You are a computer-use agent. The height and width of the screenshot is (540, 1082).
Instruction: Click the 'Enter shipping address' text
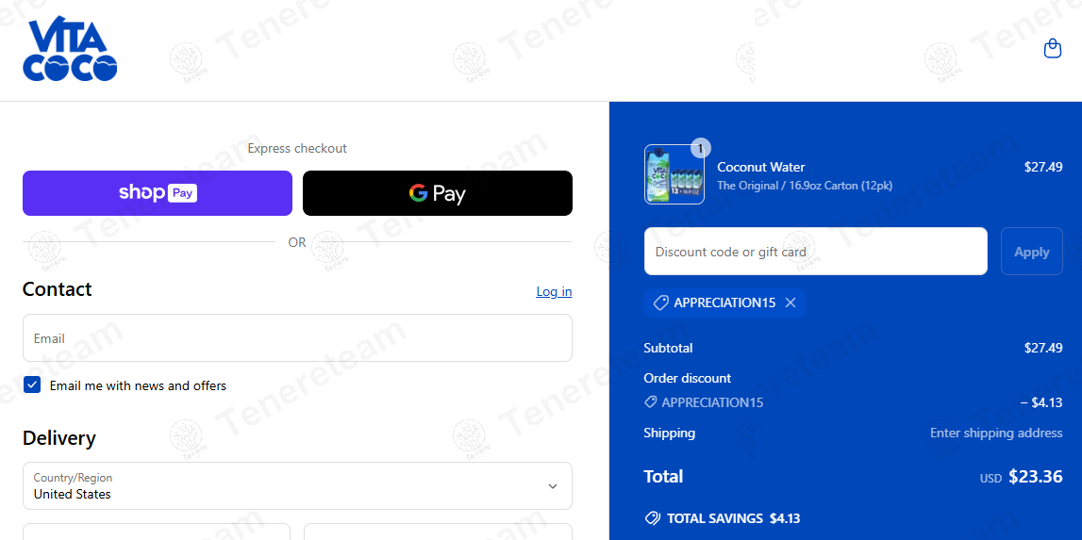[x=996, y=434]
